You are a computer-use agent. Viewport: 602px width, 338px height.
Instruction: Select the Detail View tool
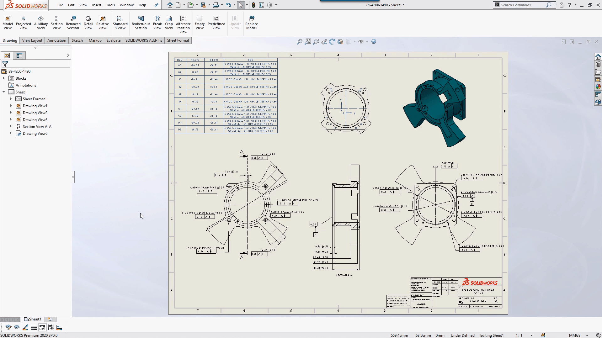click(88, 22)
